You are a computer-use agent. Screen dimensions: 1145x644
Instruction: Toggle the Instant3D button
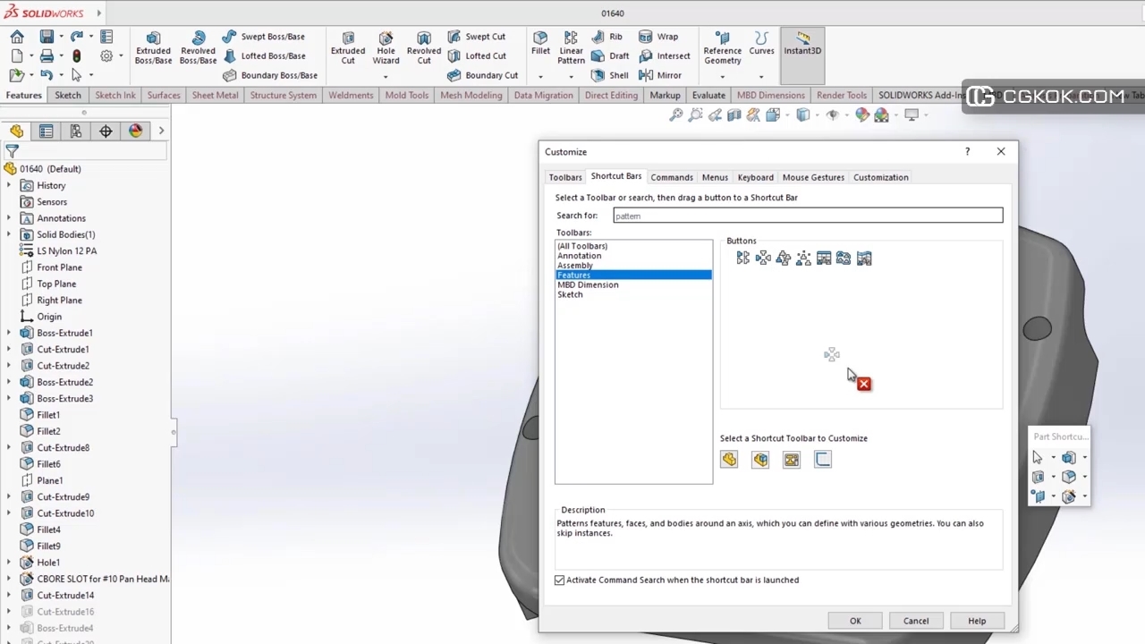pos(802,43)
